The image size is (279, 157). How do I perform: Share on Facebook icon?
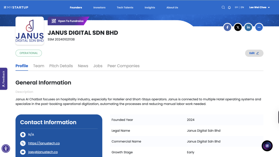coord(228,27)
